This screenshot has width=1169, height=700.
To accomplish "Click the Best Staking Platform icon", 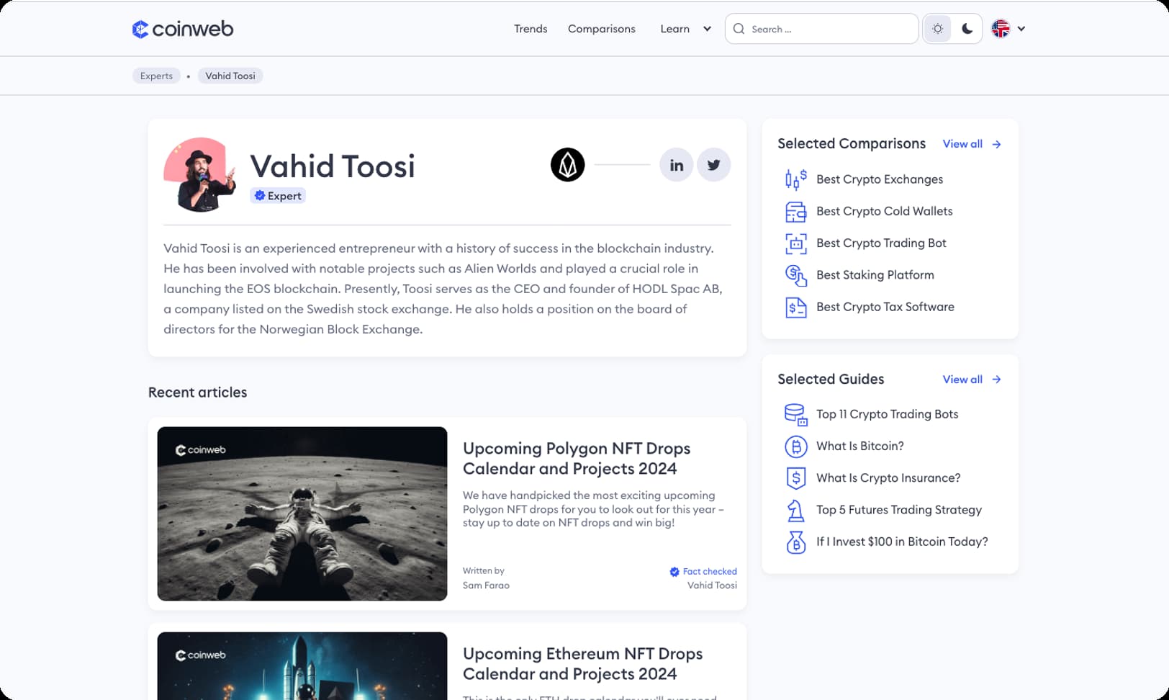I will tap(795, 275).
